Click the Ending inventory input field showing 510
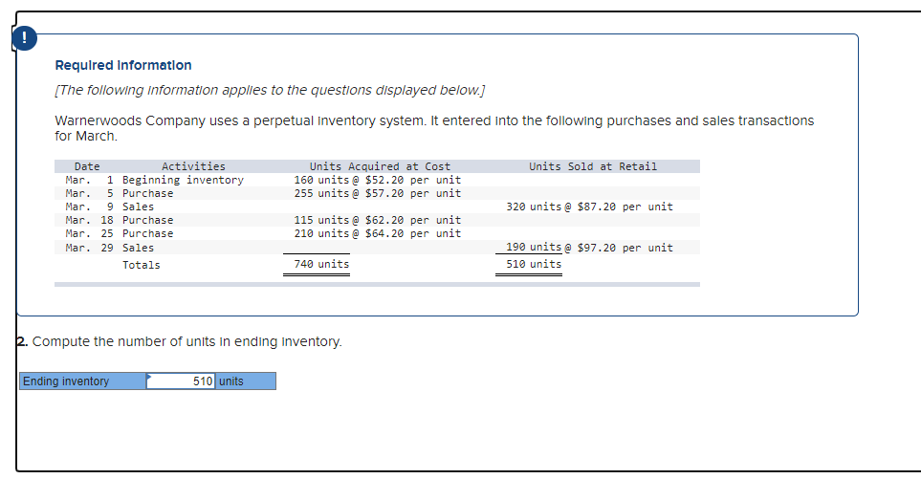Screen dimensions: 921x479 tap(181, 381)
